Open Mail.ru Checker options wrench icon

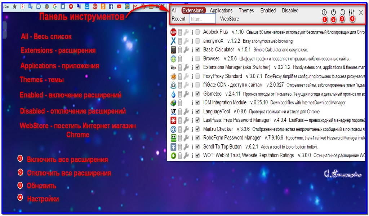tap(186, 129)
